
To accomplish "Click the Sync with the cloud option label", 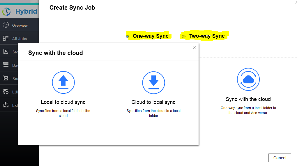I will 248,99.
